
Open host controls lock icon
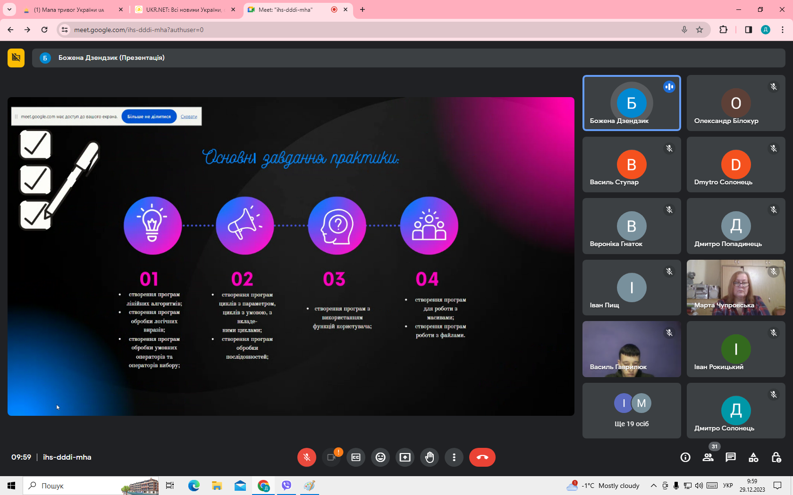coord(776,457)
